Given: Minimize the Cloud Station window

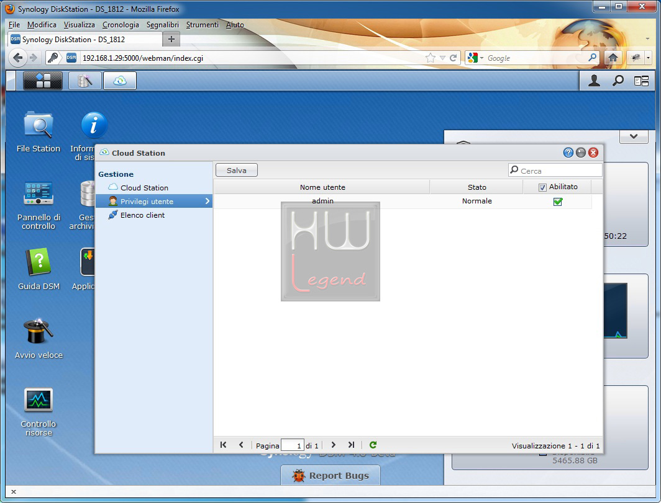Looking at the screenshot, I should point(580,153).
